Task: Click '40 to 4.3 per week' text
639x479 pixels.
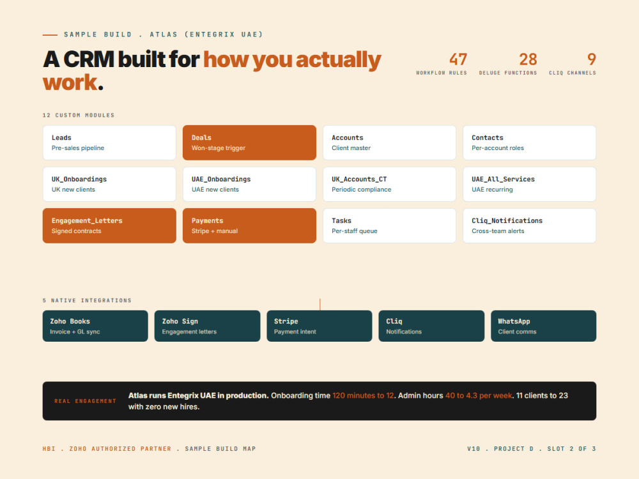Action: [479, 395]
